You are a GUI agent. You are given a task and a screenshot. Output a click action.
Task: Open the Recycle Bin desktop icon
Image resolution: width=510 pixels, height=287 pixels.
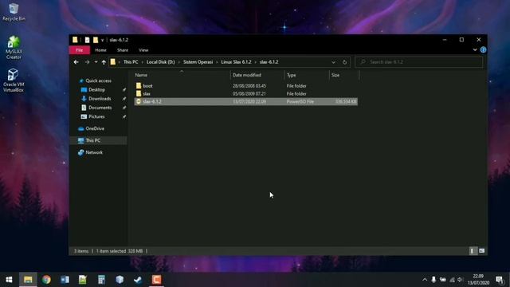(x=14, y=12)
